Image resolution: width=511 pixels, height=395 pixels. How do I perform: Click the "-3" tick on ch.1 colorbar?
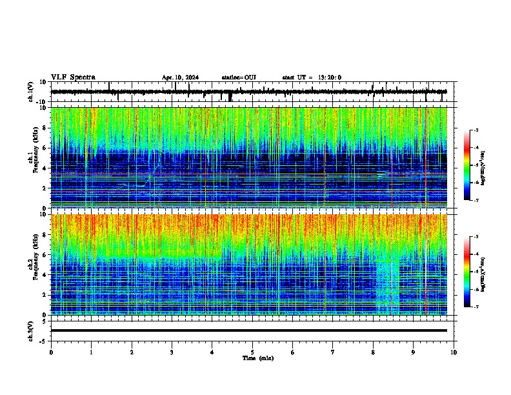[x=476, y=130]
